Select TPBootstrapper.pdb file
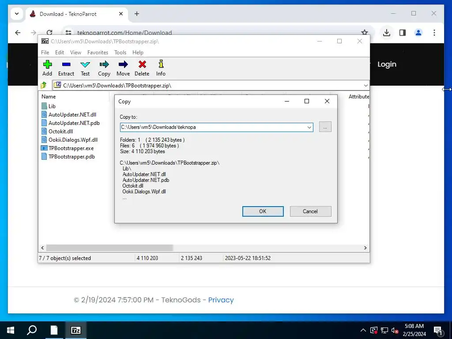The height and width of the screenshot is (339, 452). 68,157
